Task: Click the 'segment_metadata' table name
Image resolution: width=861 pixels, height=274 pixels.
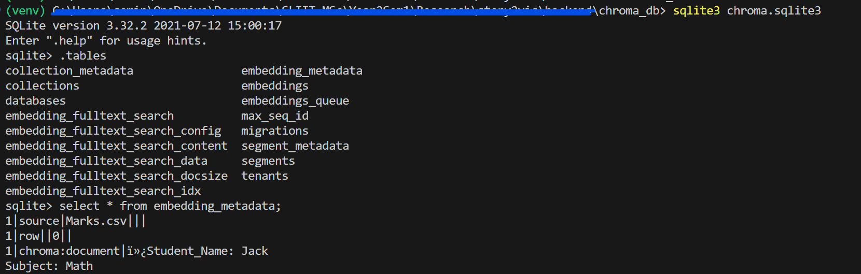Action: point(295,146)
